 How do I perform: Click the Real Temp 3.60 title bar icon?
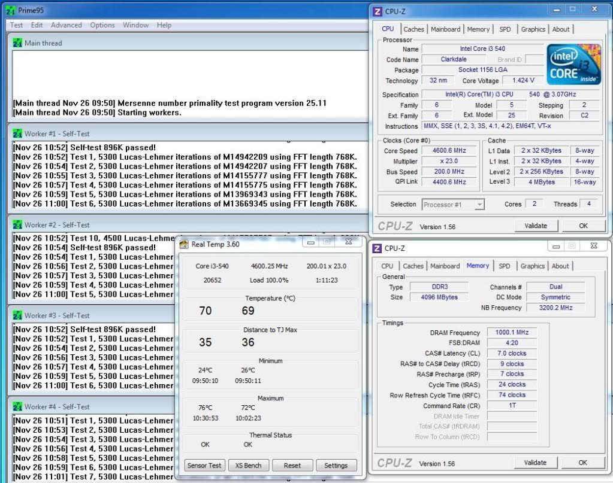pyautogui.click(x=183, y=244)
